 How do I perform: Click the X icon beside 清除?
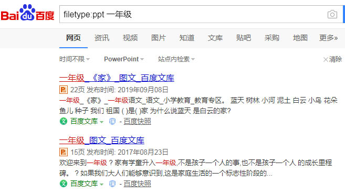click(326, 59)
